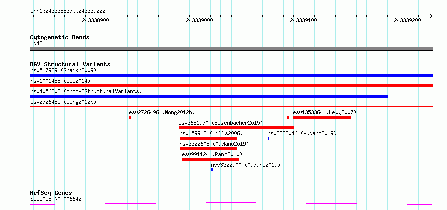Image resolution: width=447 pixels, height=210 pixels.
Task: Click the 243339200 ruler position label
Action: pyautogui.click(x=408, y=20)
